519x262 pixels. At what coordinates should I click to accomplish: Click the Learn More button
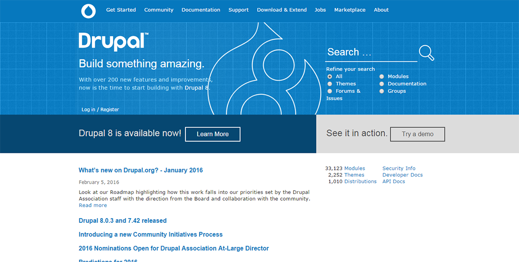[212, 134]
